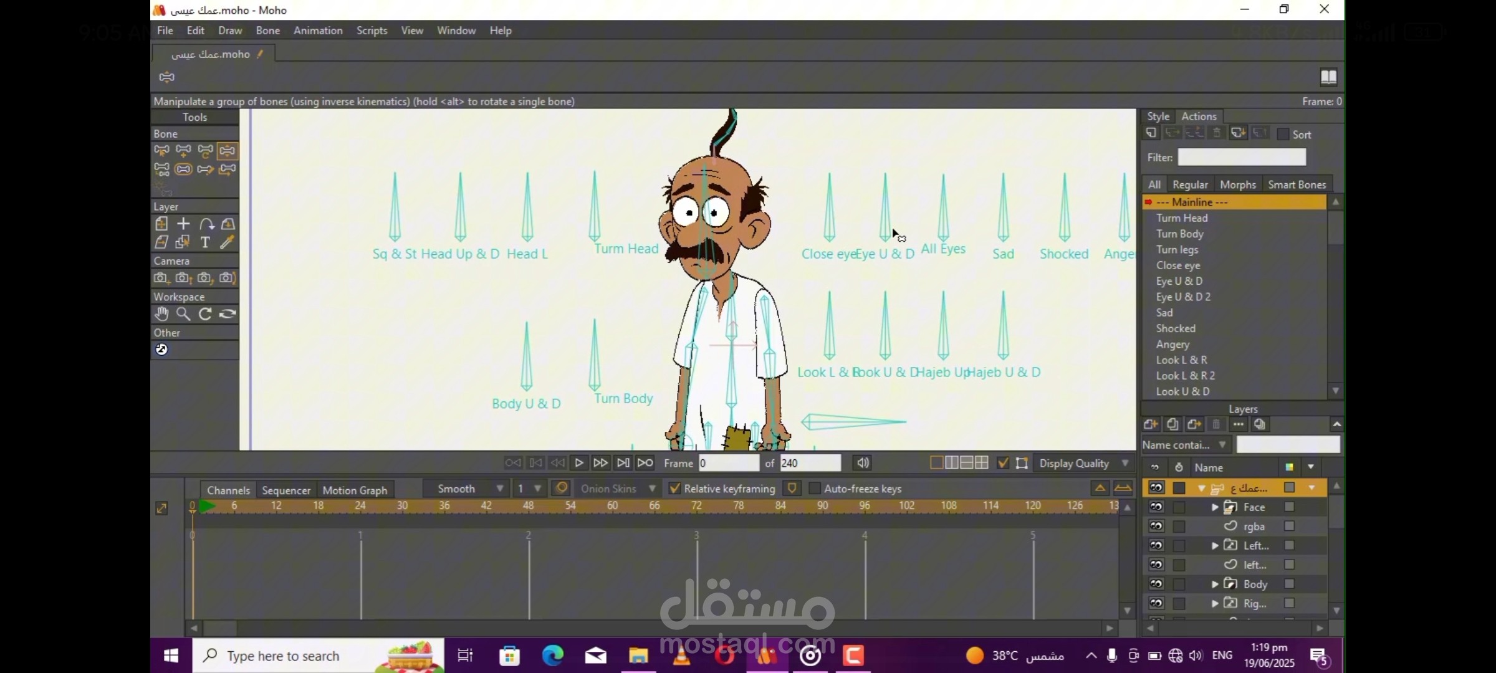Select the Shocked action
The height and width of the screenshot is (673, 1496).
pyautogui.click(x=1234, y=328)
